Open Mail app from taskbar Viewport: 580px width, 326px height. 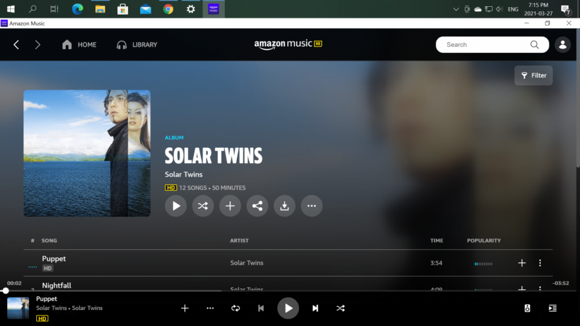[x=146, y=9]
